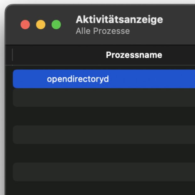
Task: Close the Aktivitätsanzeige window with red button
Action: [x=25, y=25]
